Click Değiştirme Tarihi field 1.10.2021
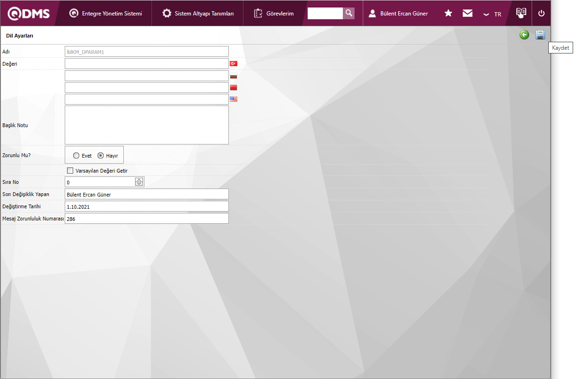Viewport: 575px width, 379px height. click(147, 206)
